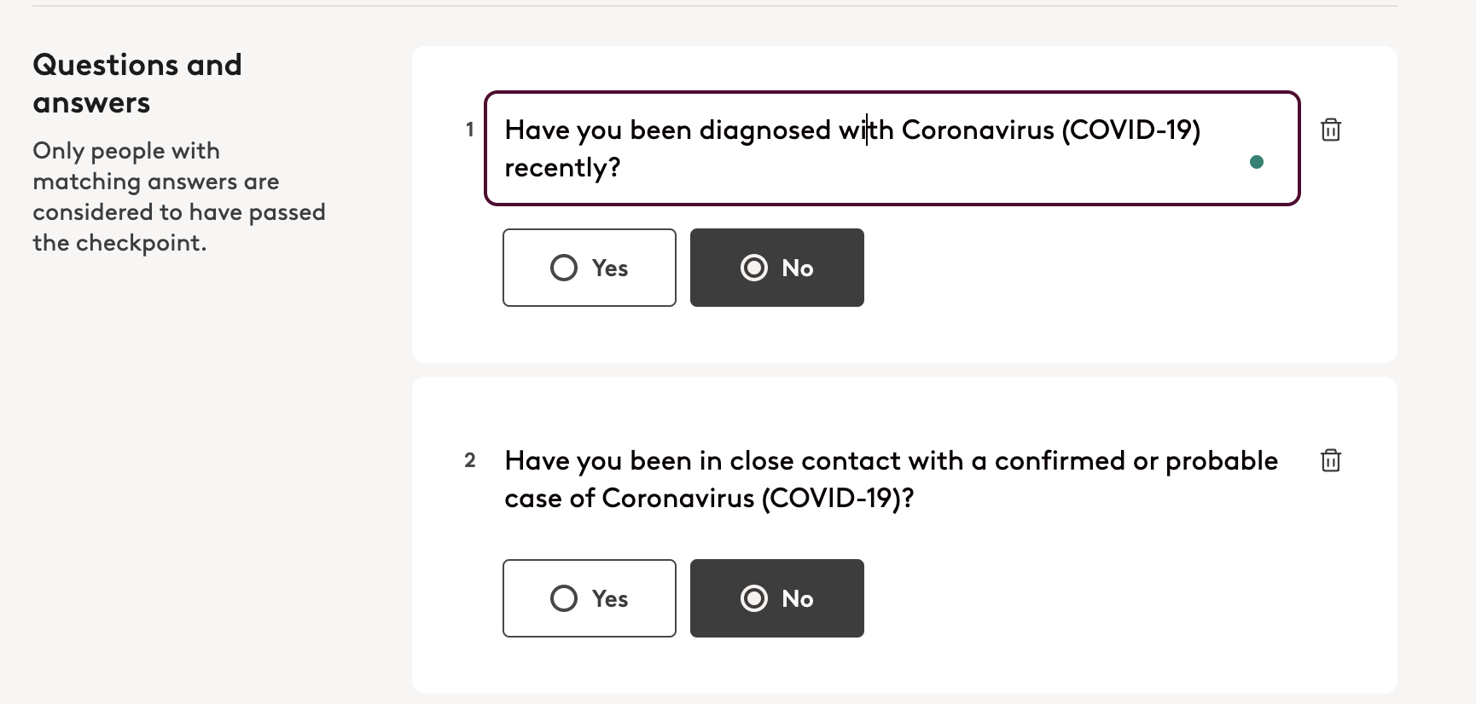
Task: Click the radio circle inside first Yes button
Action: tap(564, 268)
